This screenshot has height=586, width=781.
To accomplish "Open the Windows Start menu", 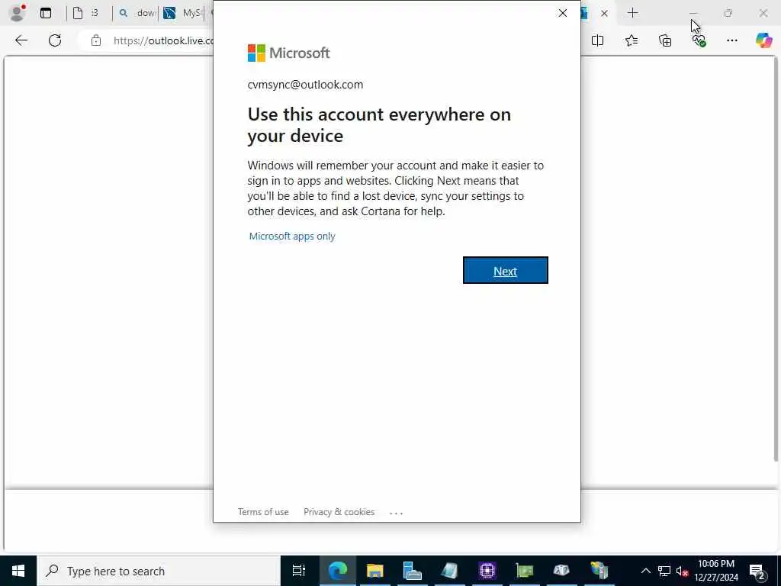I will 18,571.
